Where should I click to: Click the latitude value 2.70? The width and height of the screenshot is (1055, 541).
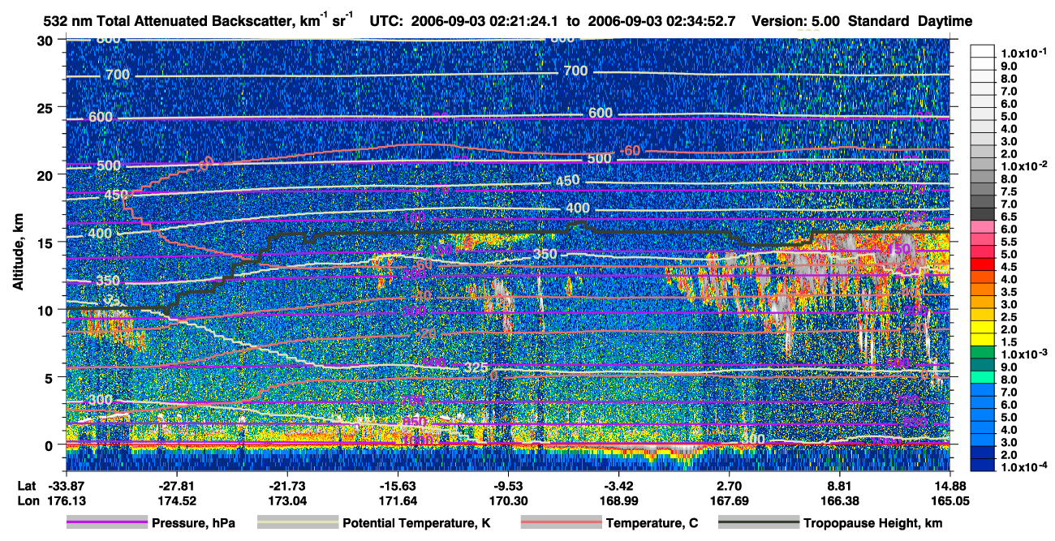730,487
